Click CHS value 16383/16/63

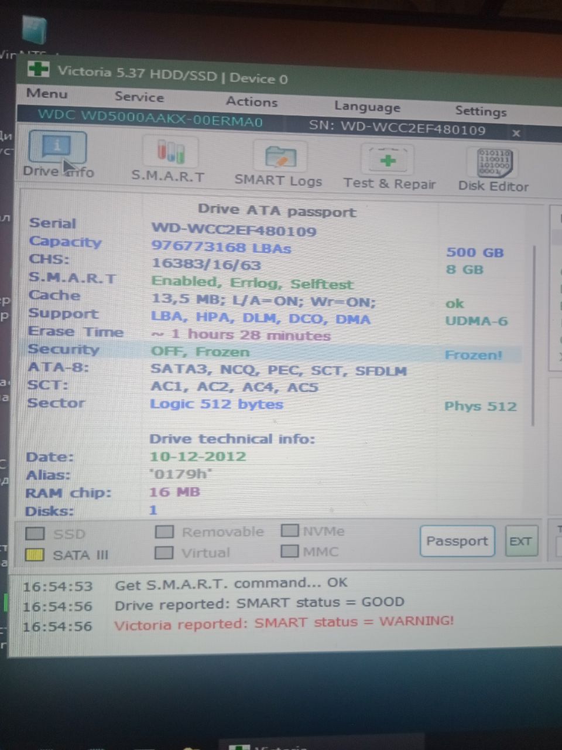(x=206, y=264)
